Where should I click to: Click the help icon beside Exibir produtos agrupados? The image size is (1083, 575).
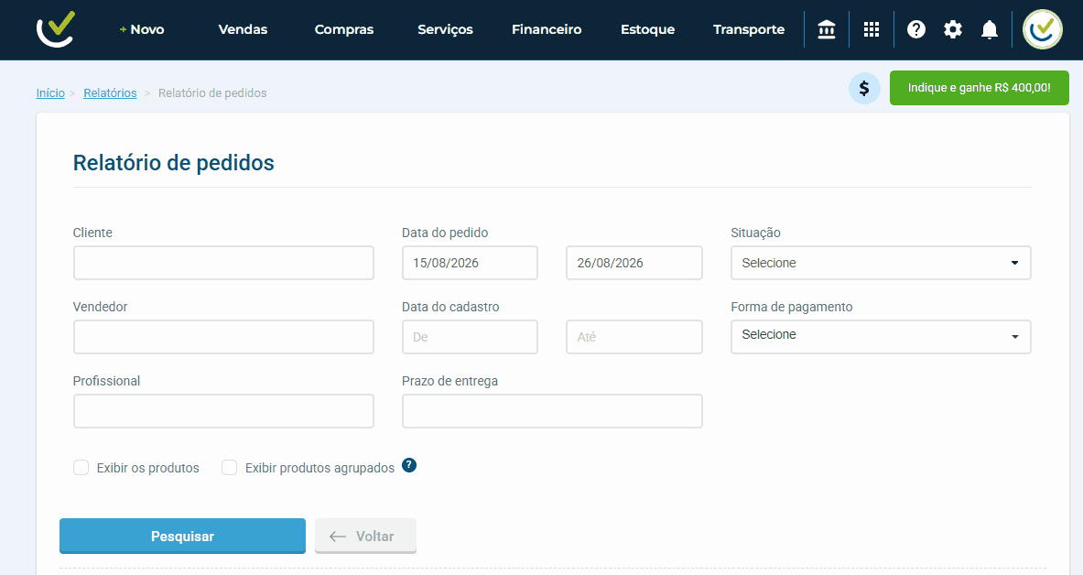coord(409,465)
